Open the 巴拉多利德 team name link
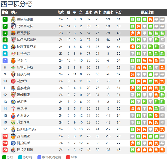167x160 pixels. (25, 150)
